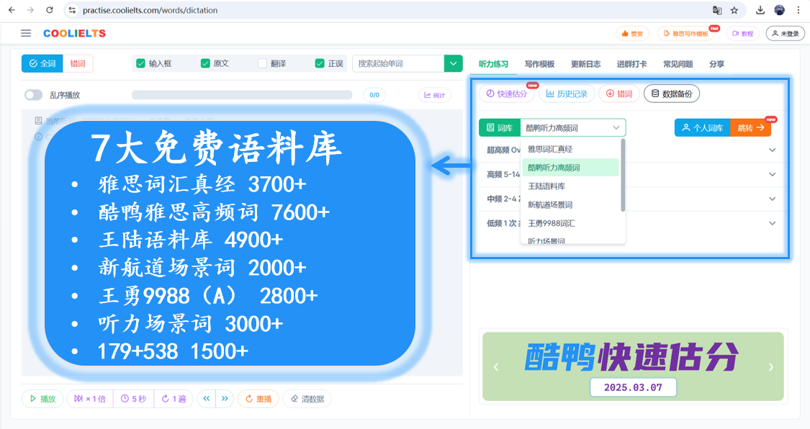This screenshot has height=429, width=810.
Task: Enable the 翻译 translation checkbox
Action: (x=262, y=63)
